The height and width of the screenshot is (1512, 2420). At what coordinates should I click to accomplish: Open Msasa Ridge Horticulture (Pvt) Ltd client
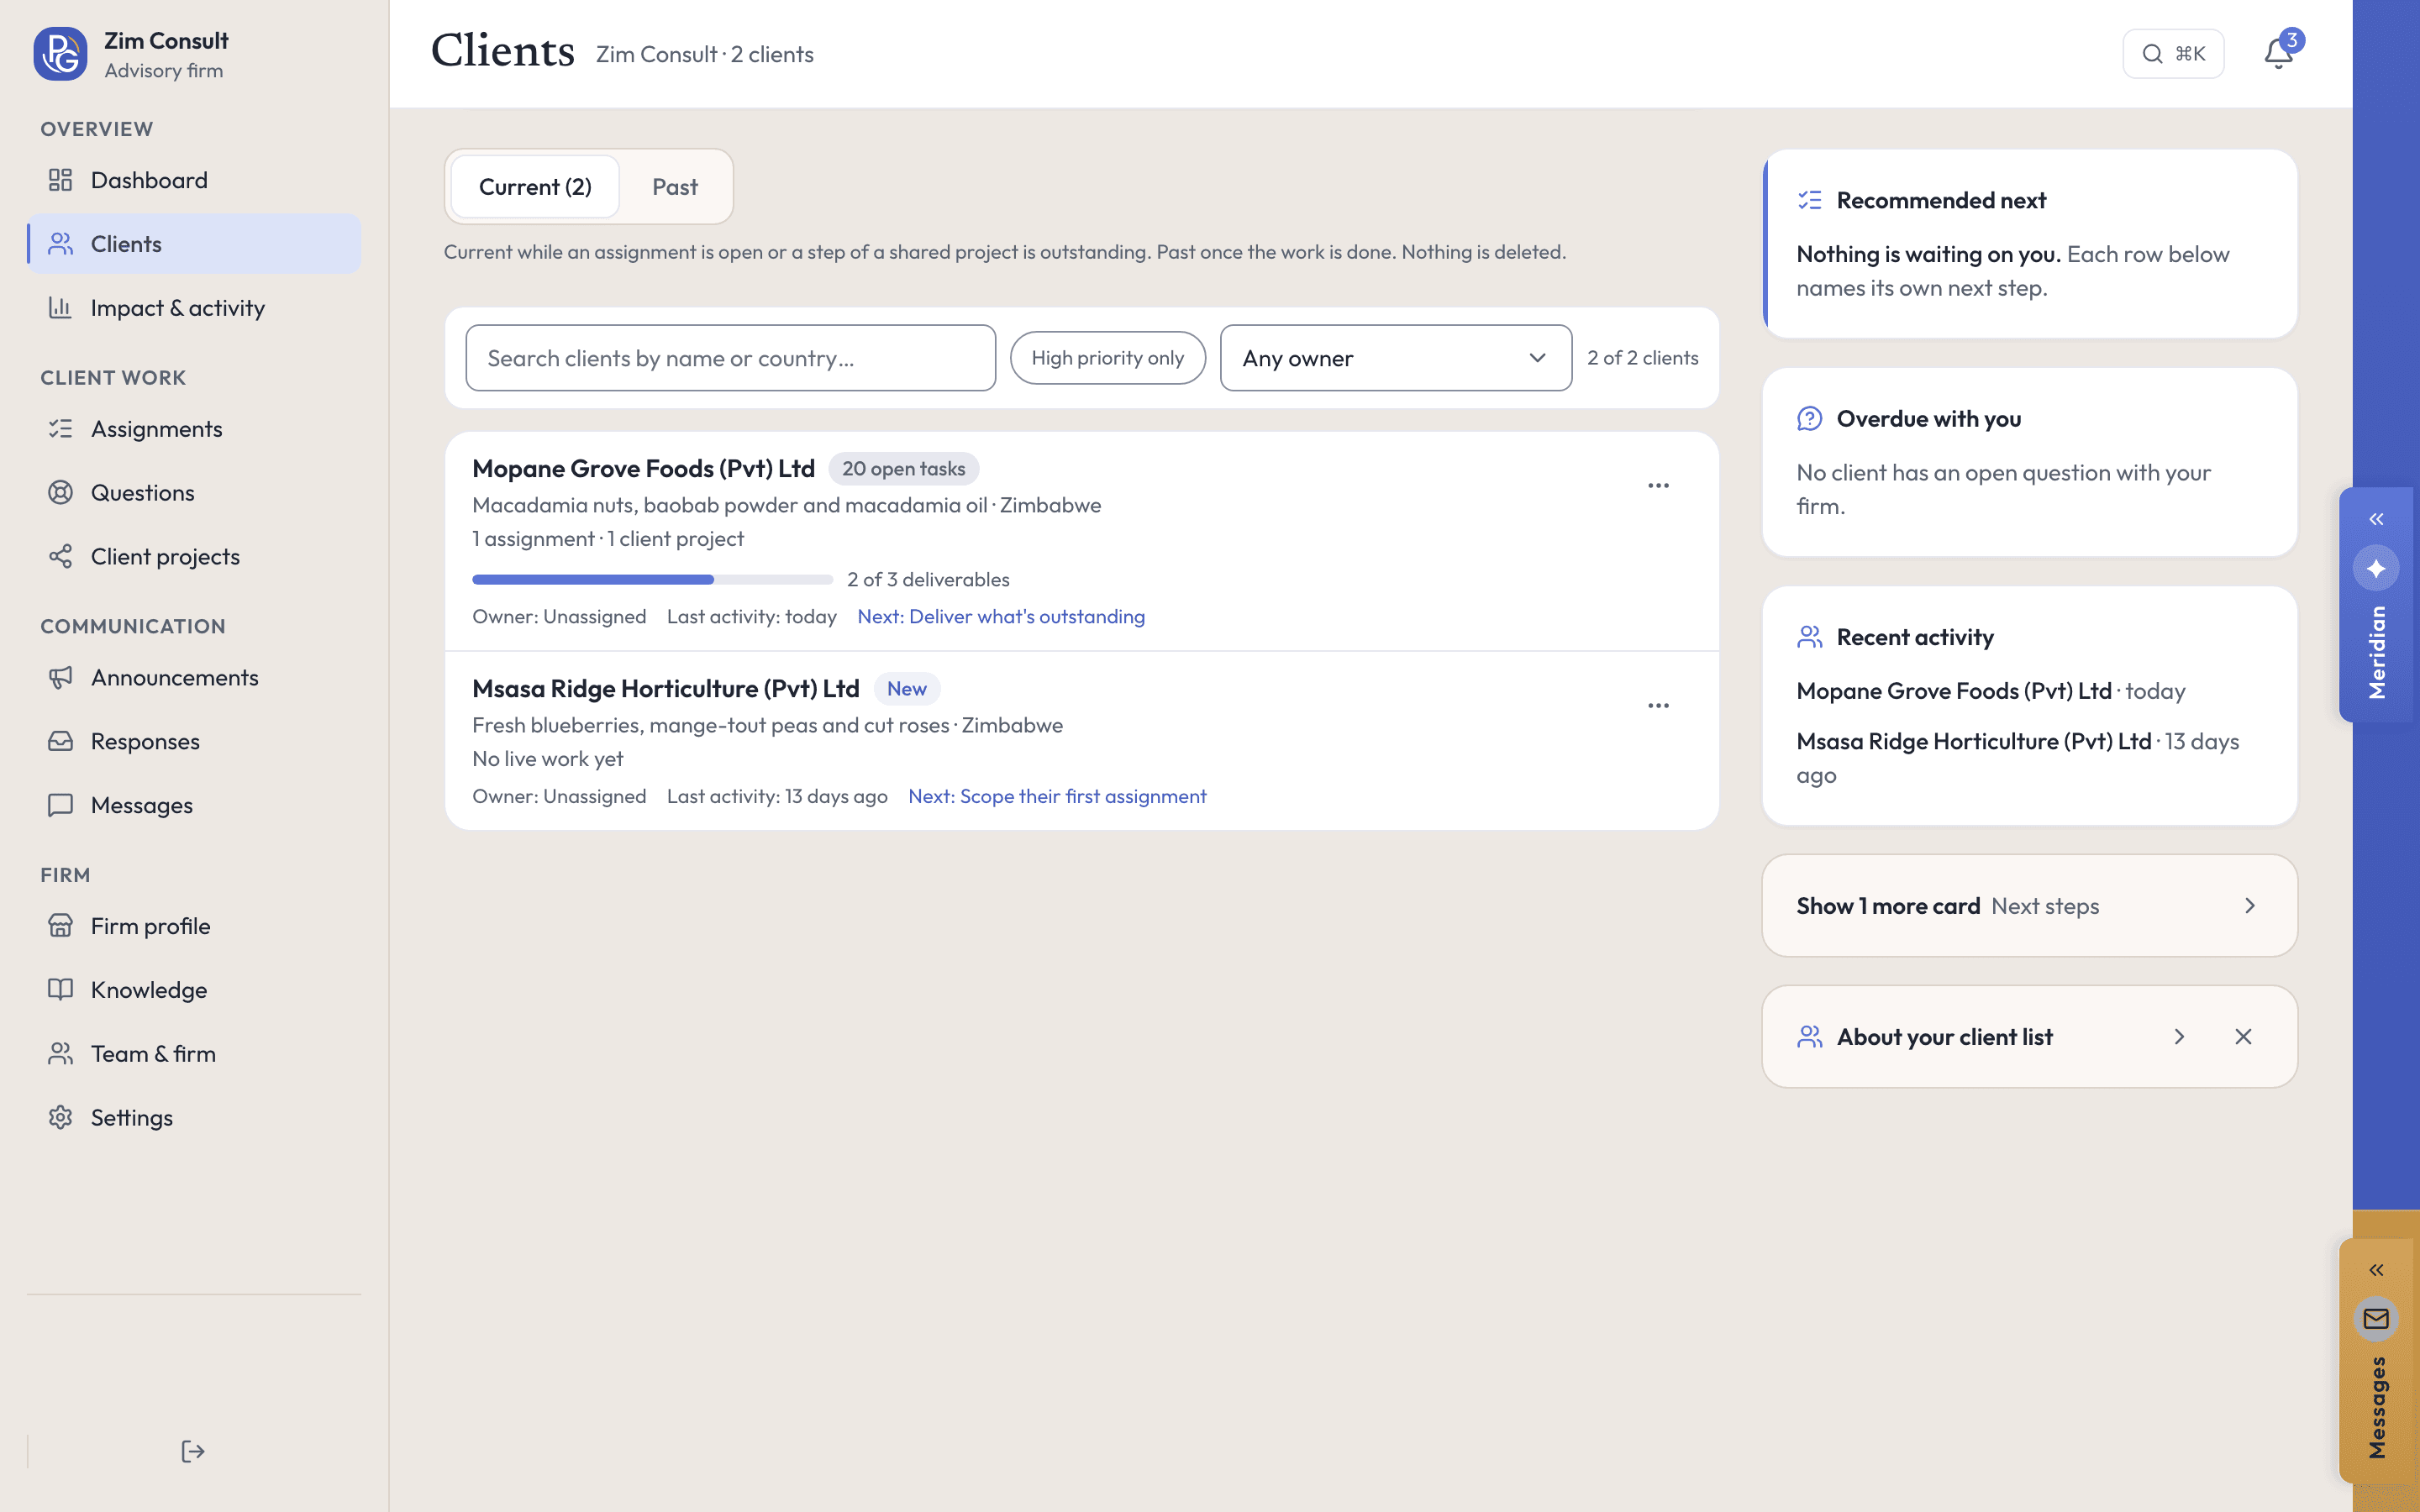(x=666, y=689)
